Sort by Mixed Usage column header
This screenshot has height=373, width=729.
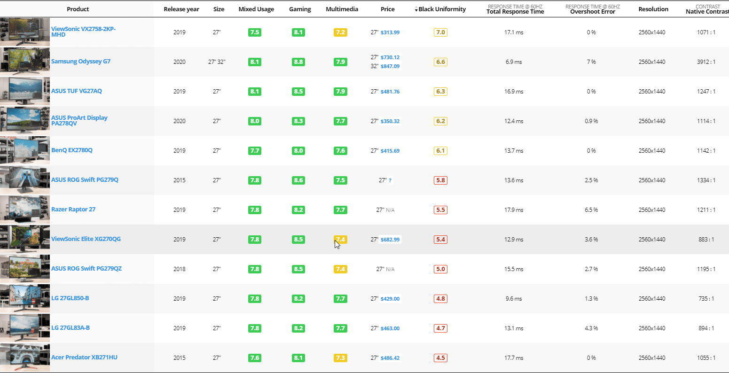(x=256, y=9)
